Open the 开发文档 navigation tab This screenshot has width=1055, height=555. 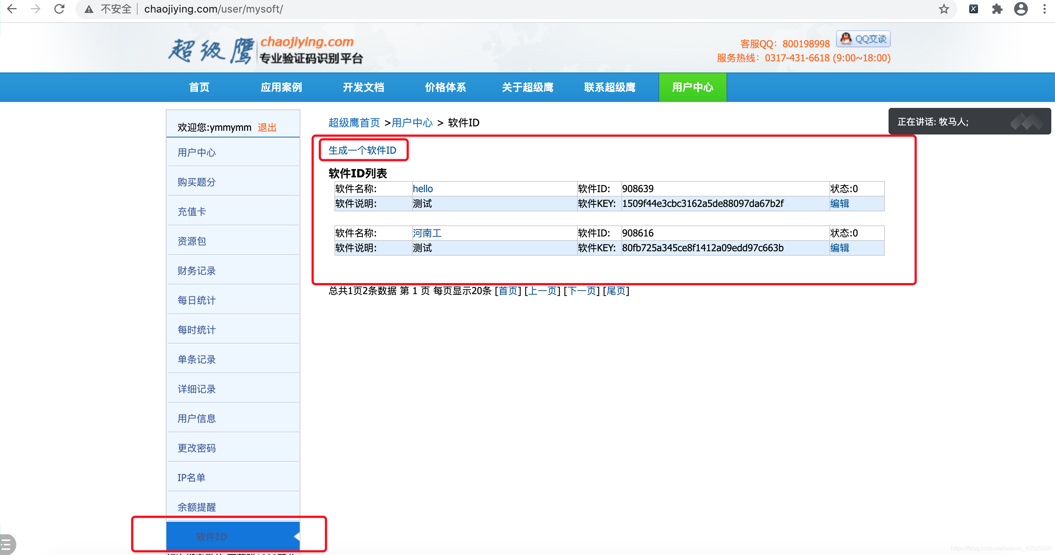click(363, 87)
